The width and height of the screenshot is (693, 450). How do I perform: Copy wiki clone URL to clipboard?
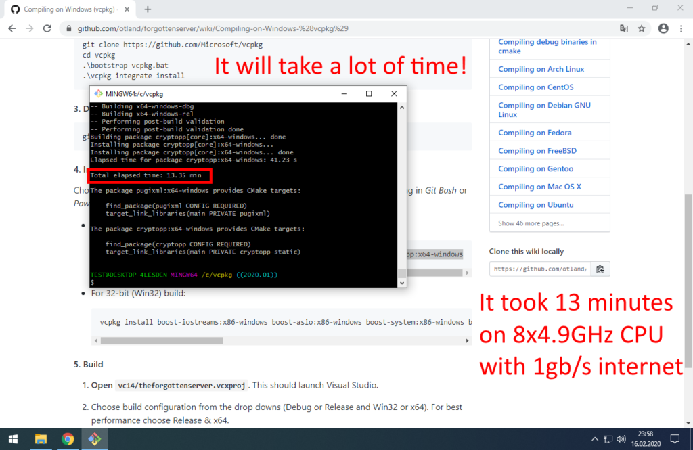coord(600,269)
